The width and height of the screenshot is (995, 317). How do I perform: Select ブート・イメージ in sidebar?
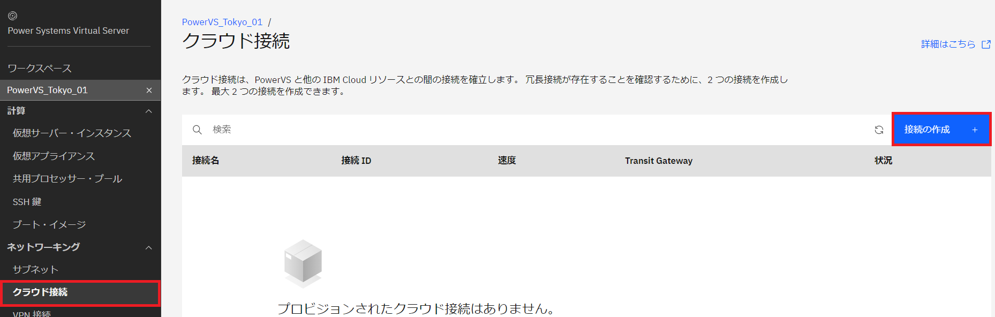[49, 225]
